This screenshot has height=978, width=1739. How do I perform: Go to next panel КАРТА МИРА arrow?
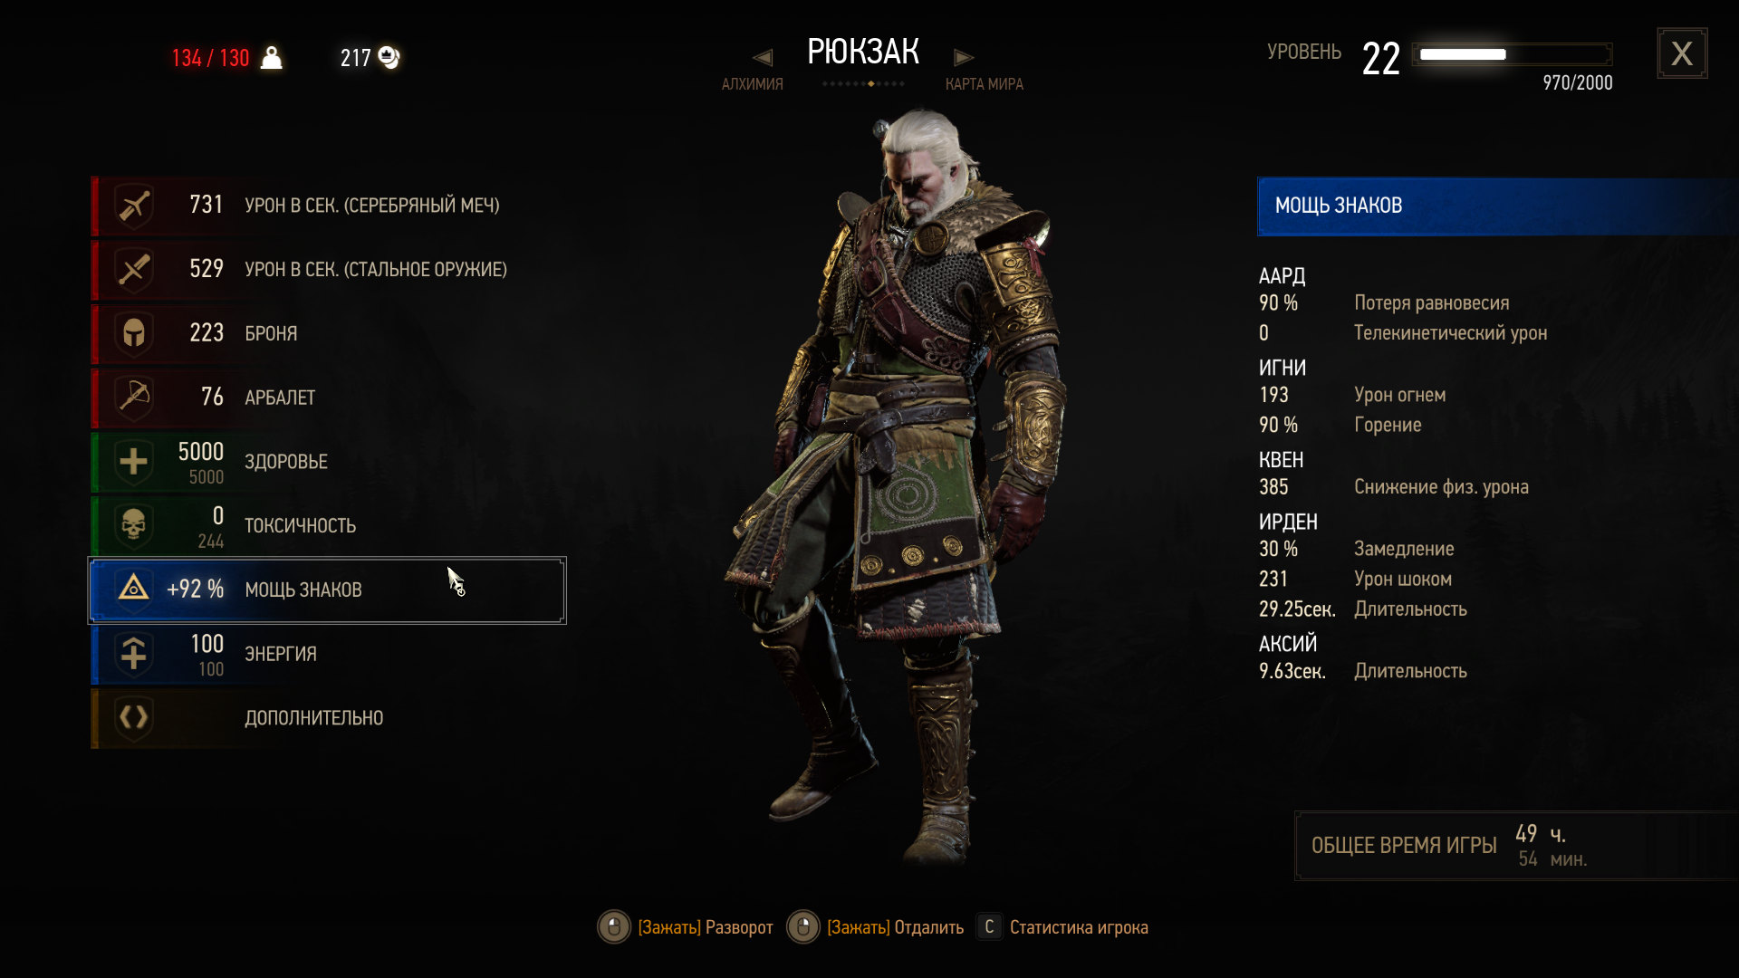coord(964,58)
